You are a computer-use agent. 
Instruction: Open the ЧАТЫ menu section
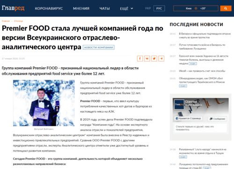(104, 8)
